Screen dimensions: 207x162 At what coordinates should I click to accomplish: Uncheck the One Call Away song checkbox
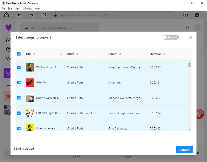(x=19, y=128)
